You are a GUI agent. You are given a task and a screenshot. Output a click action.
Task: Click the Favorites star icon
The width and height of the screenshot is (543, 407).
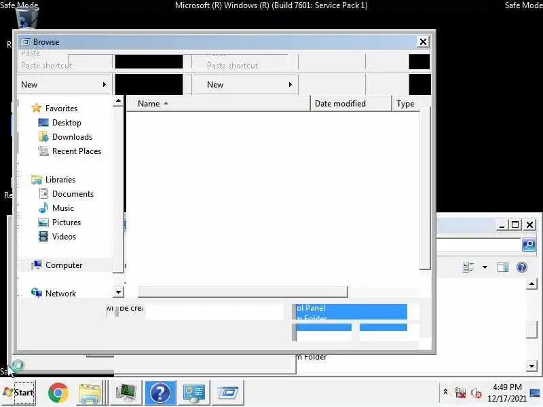pos(37,108)
